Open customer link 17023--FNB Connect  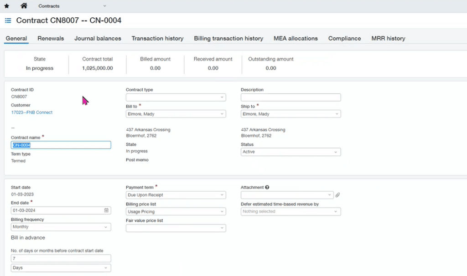pyautogui.click(x=32, y=112)
